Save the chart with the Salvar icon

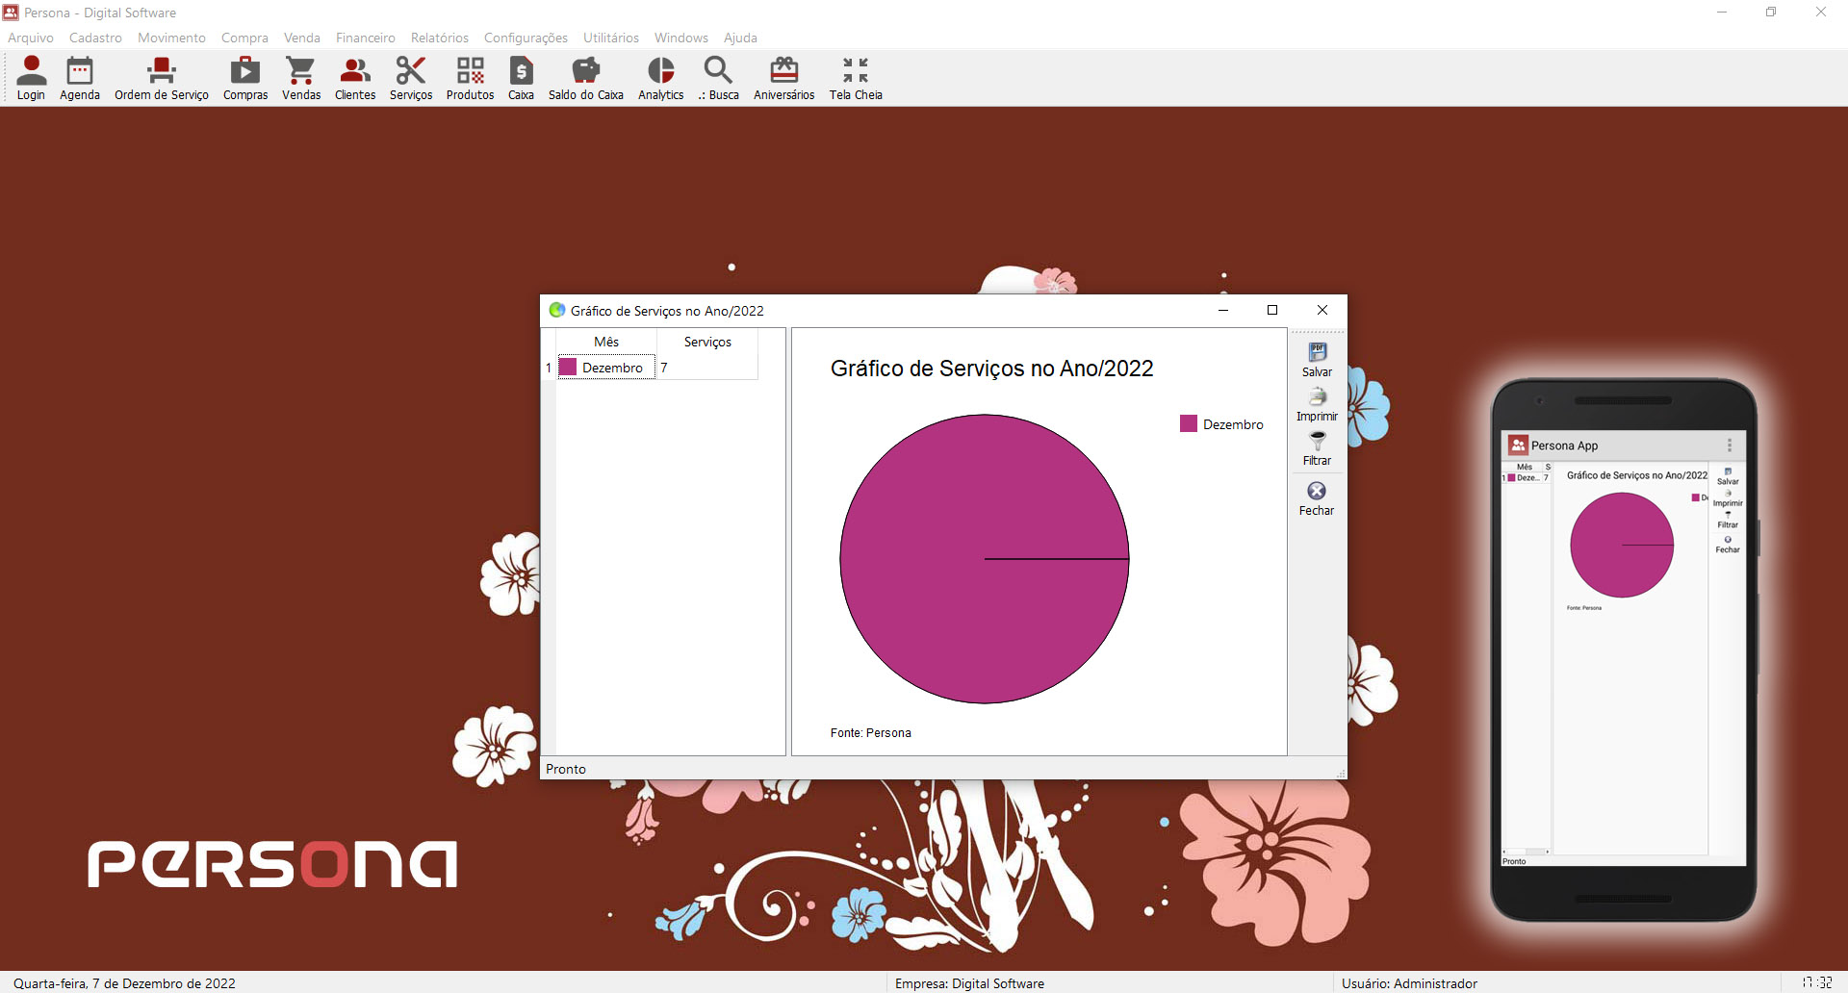tap(1317, 360)
